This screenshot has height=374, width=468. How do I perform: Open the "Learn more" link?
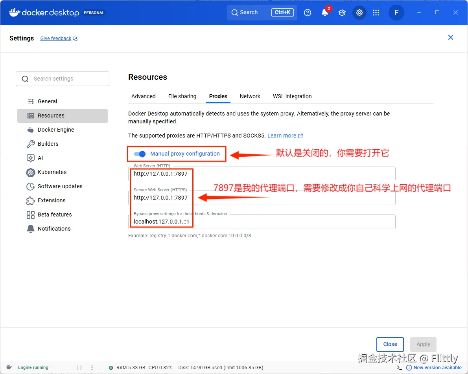pyautogui.click(x=282, y=136)
